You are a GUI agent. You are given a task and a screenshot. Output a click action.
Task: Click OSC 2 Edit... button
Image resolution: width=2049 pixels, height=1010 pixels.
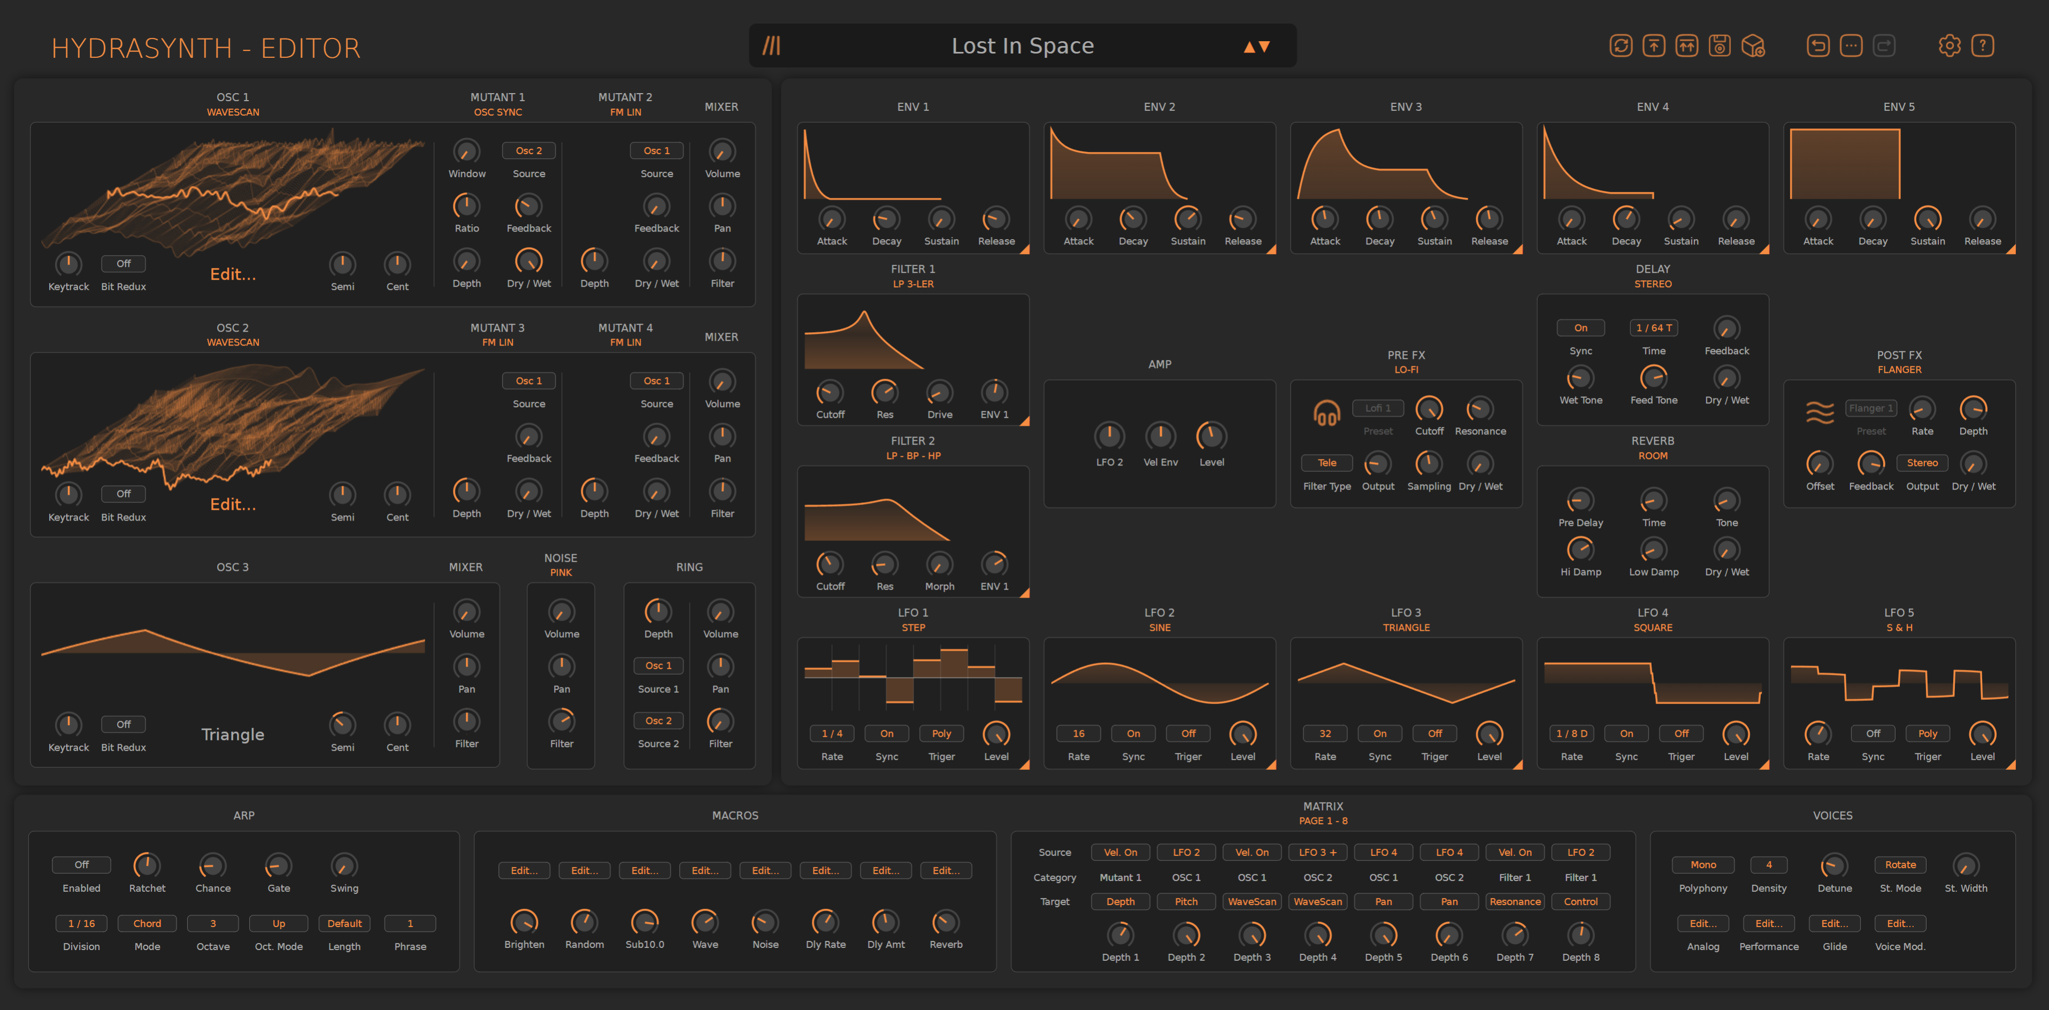point(232,504)
